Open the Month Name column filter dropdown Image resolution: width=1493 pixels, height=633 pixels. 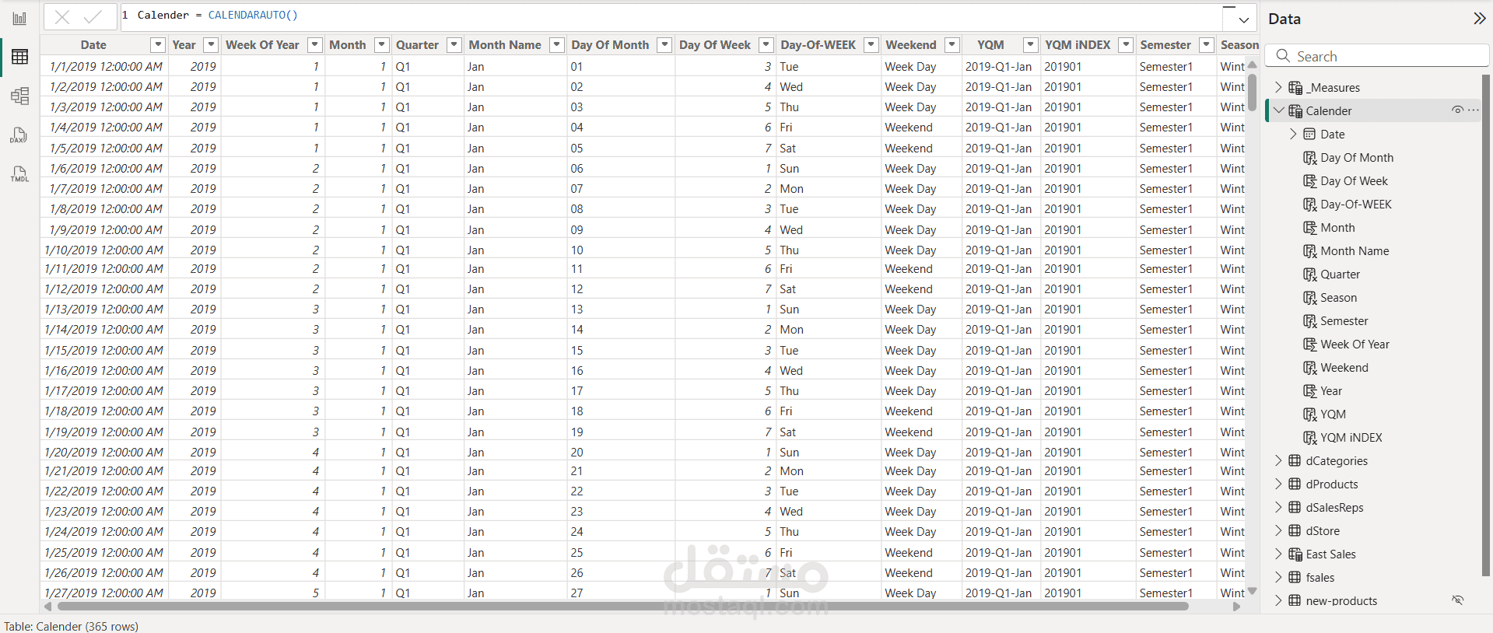[556, 45]
